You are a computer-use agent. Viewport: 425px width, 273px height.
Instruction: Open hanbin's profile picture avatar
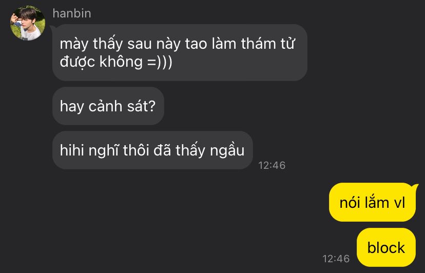point(27,23)
